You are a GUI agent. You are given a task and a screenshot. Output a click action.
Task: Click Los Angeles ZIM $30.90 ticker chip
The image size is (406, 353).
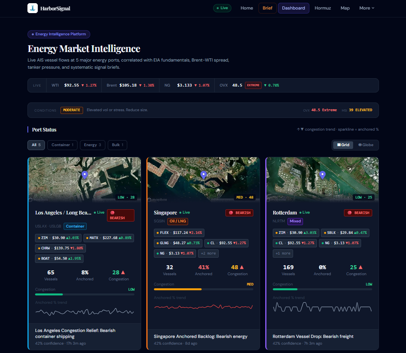(x=58, y=238)
